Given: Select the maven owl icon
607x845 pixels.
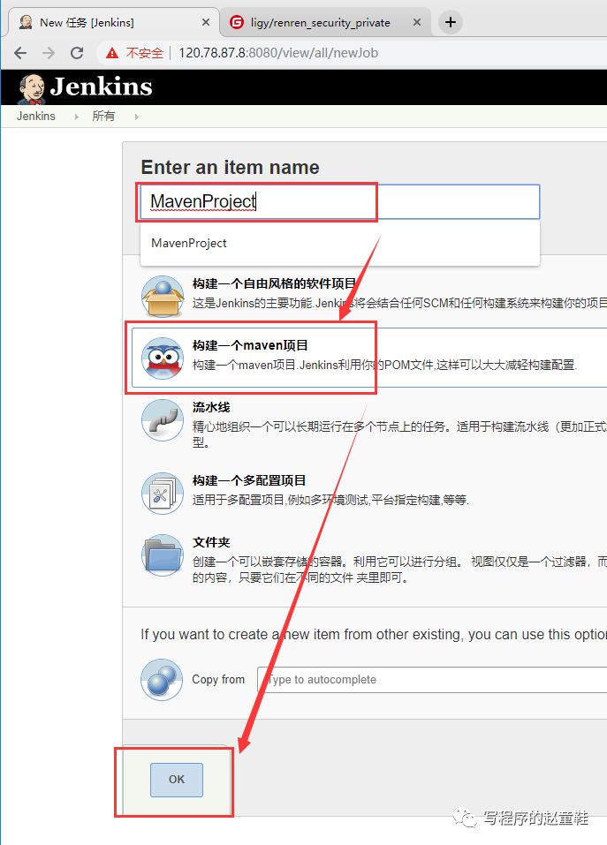Looking at the screenshot, I should (163, 358).
